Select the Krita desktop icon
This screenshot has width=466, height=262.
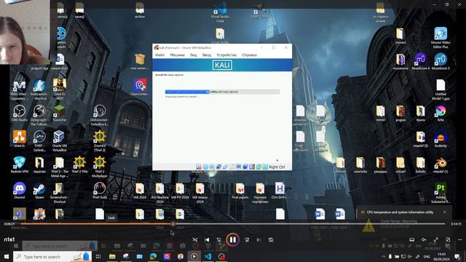(441, 114)
